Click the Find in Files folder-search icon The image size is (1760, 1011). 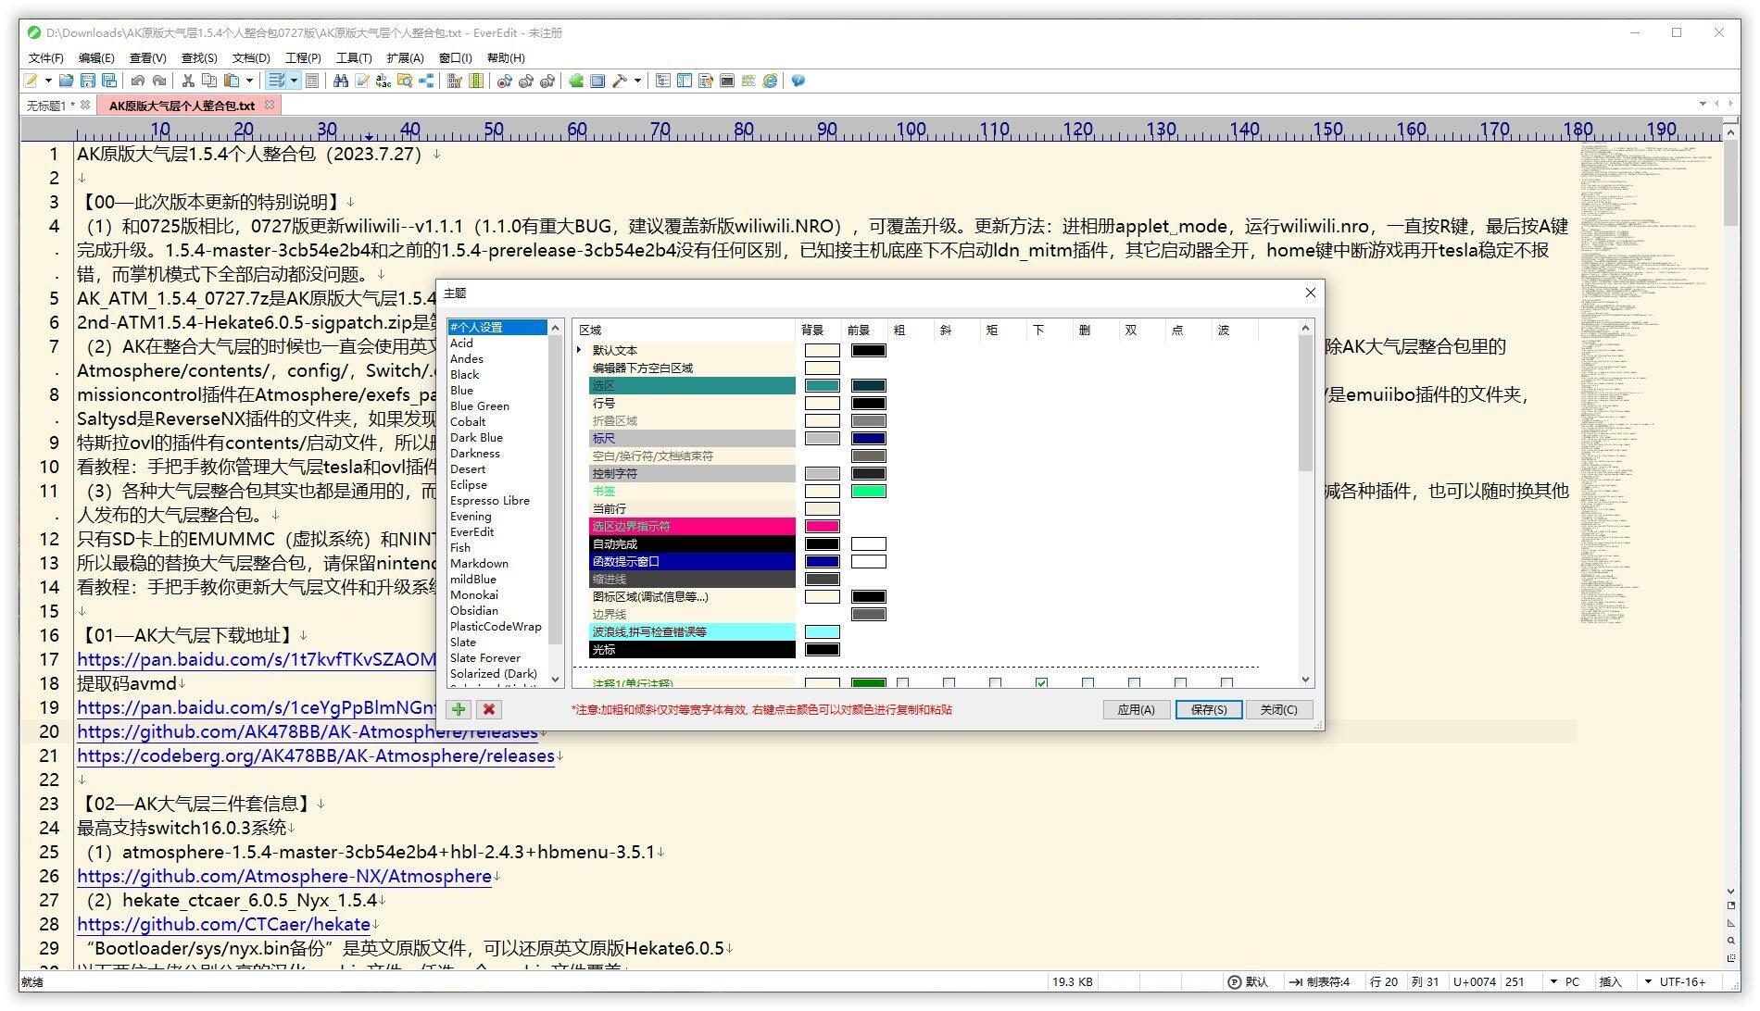pos(405,81)
